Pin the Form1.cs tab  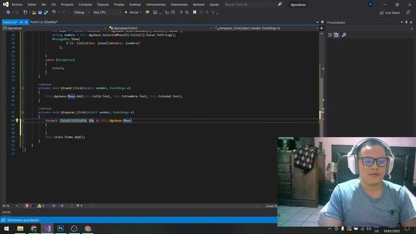(21, 22)
